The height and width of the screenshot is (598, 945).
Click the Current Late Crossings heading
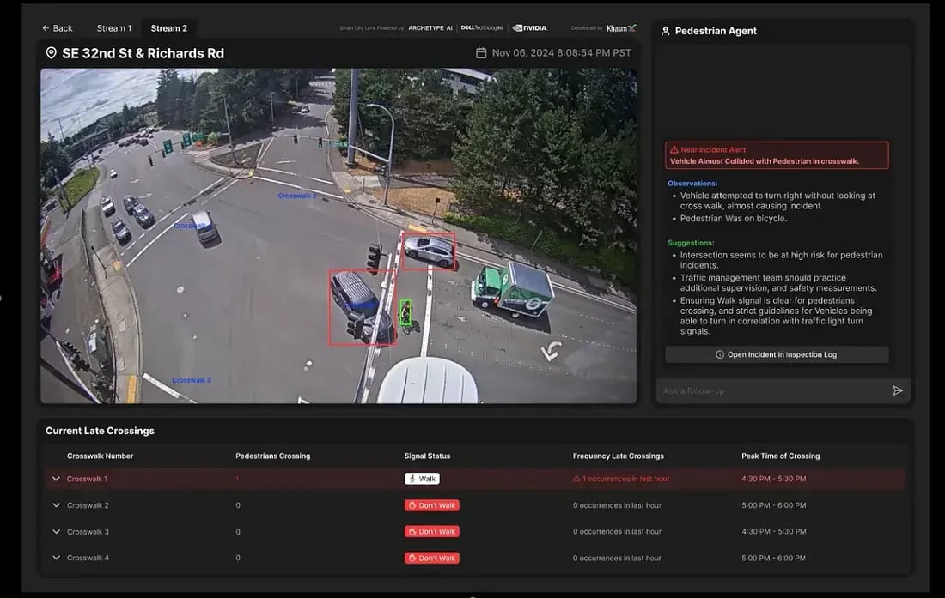click(100, 431)
